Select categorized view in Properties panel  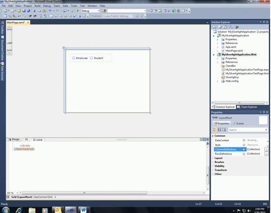coord(215,130)
